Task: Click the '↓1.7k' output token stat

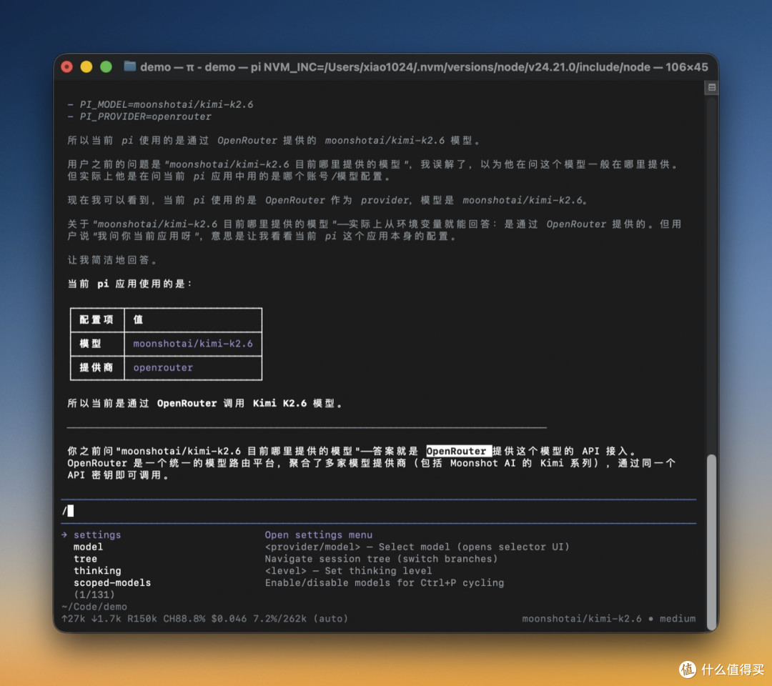Action: [106, 619]
